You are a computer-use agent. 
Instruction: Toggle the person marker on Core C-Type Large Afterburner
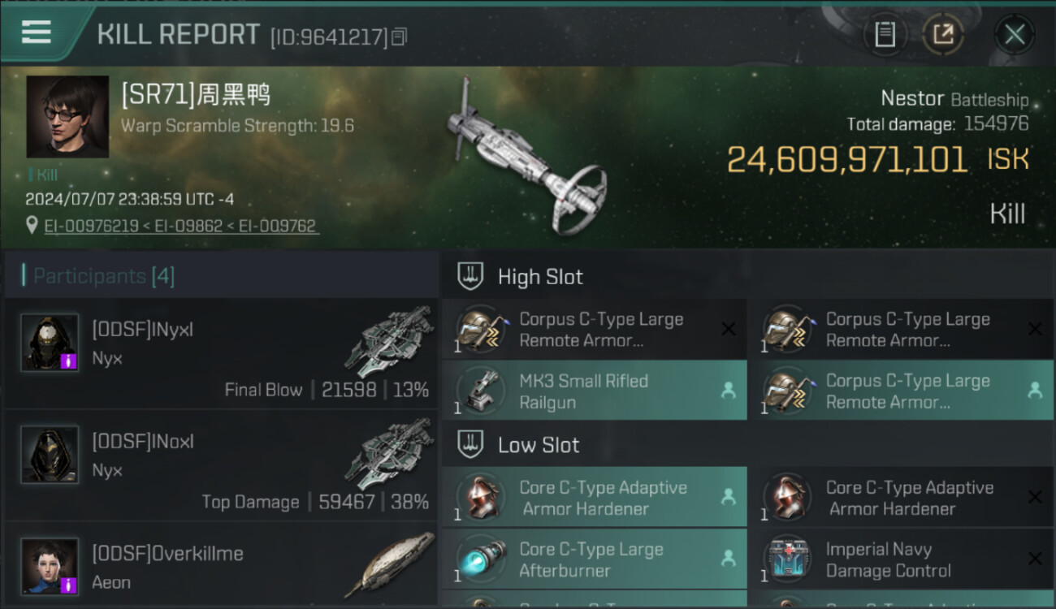click(x=728, y=559)
